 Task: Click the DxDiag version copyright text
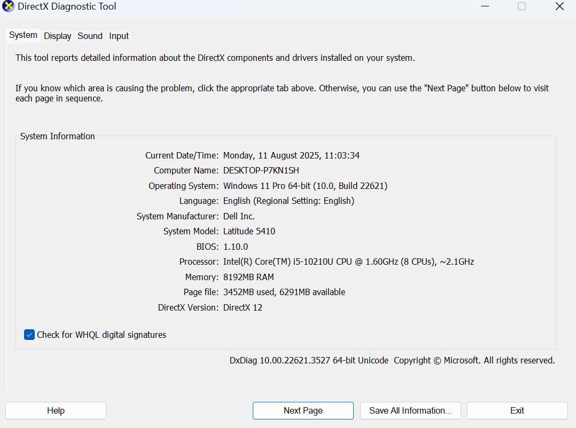(392, 361)
